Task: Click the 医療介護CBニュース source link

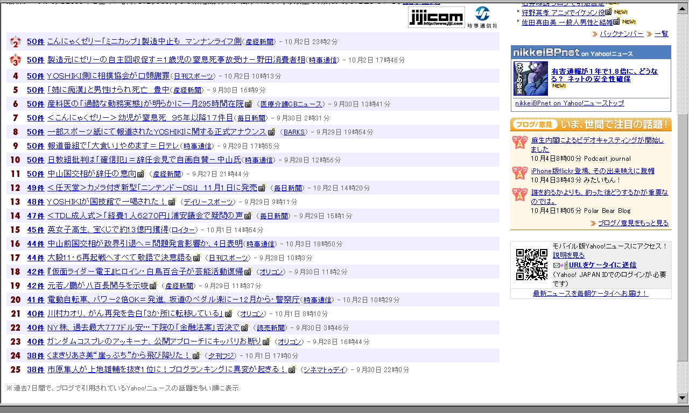Action: coord(291,104)
